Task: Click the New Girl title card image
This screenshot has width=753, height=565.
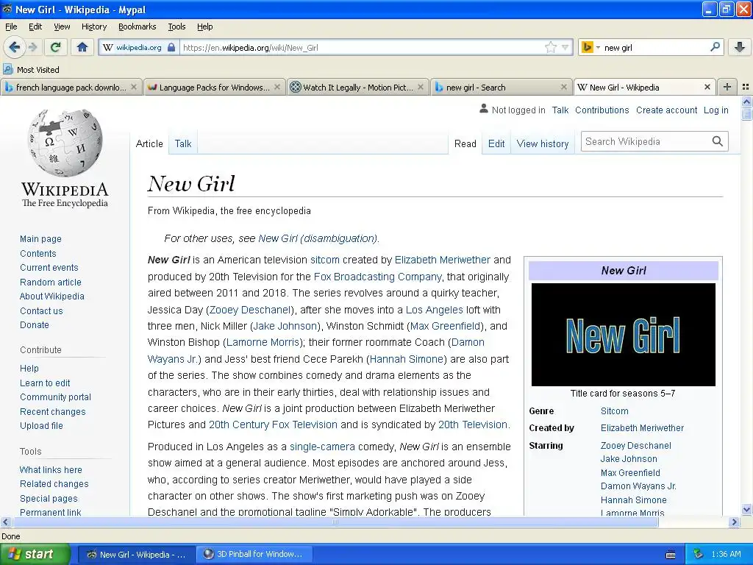Action: [624, 335]
